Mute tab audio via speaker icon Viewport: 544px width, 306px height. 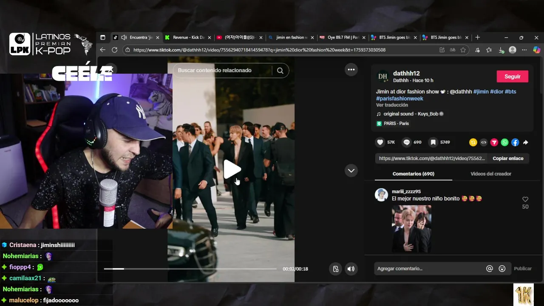pos(124,37)
